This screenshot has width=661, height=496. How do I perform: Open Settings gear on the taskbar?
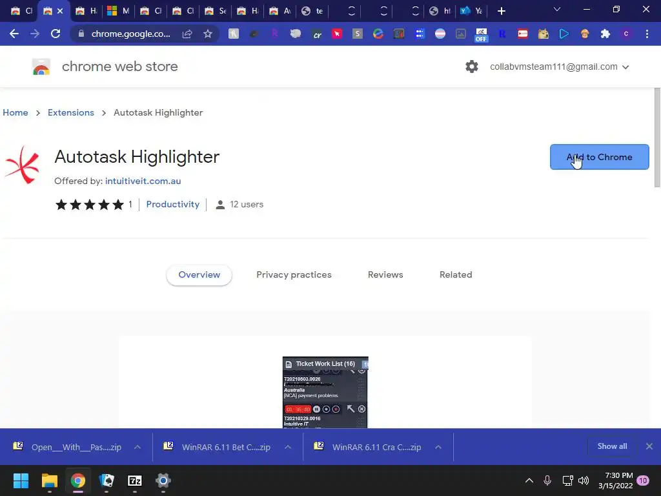[x=163, y=480]
